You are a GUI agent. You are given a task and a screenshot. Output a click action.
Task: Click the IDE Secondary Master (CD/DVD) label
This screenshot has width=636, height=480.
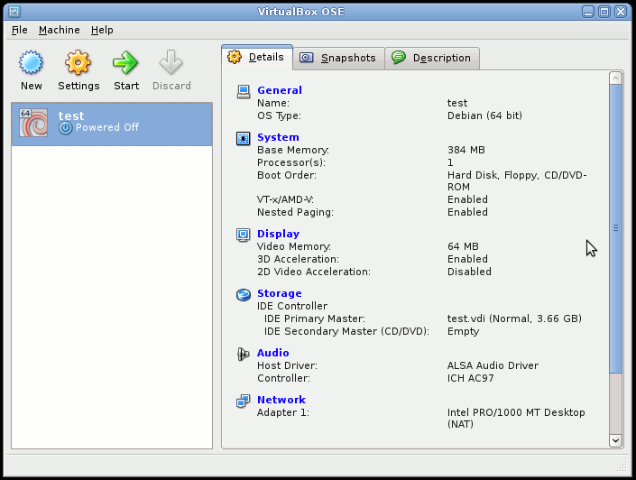pos(346,331)
